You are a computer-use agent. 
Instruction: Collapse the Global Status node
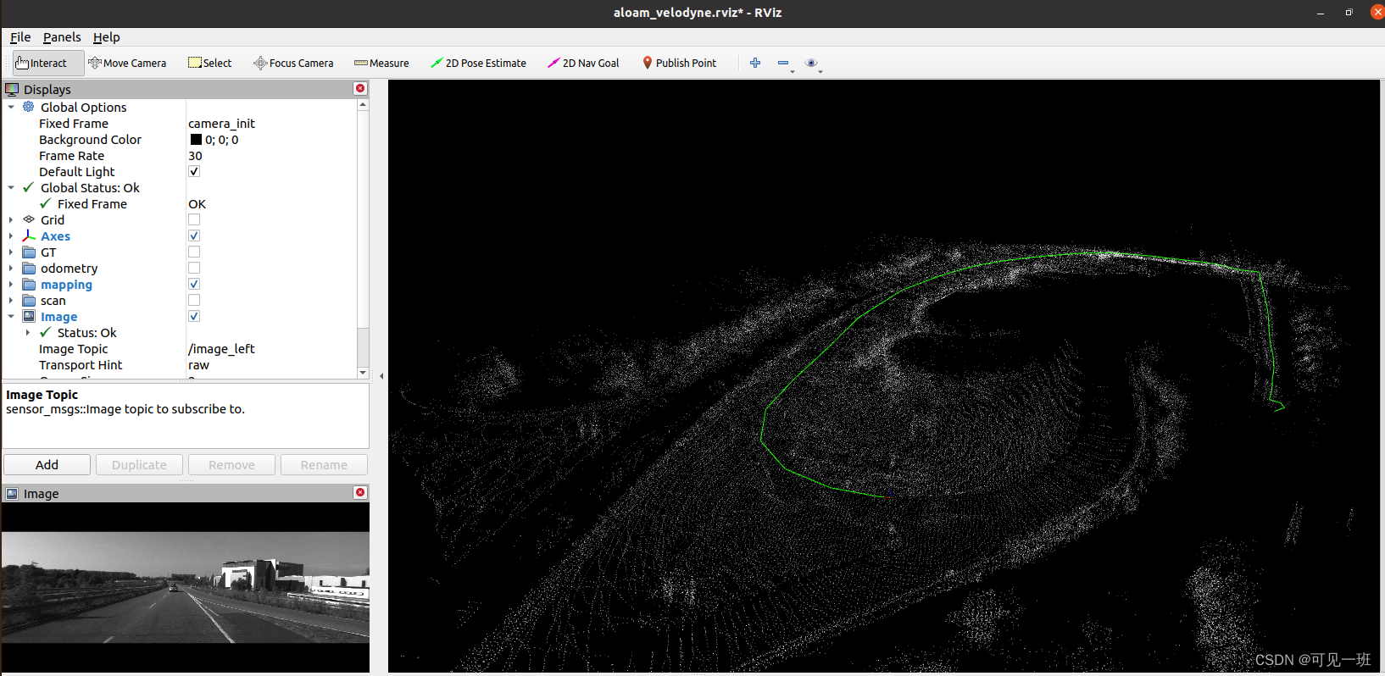point(11,187)
